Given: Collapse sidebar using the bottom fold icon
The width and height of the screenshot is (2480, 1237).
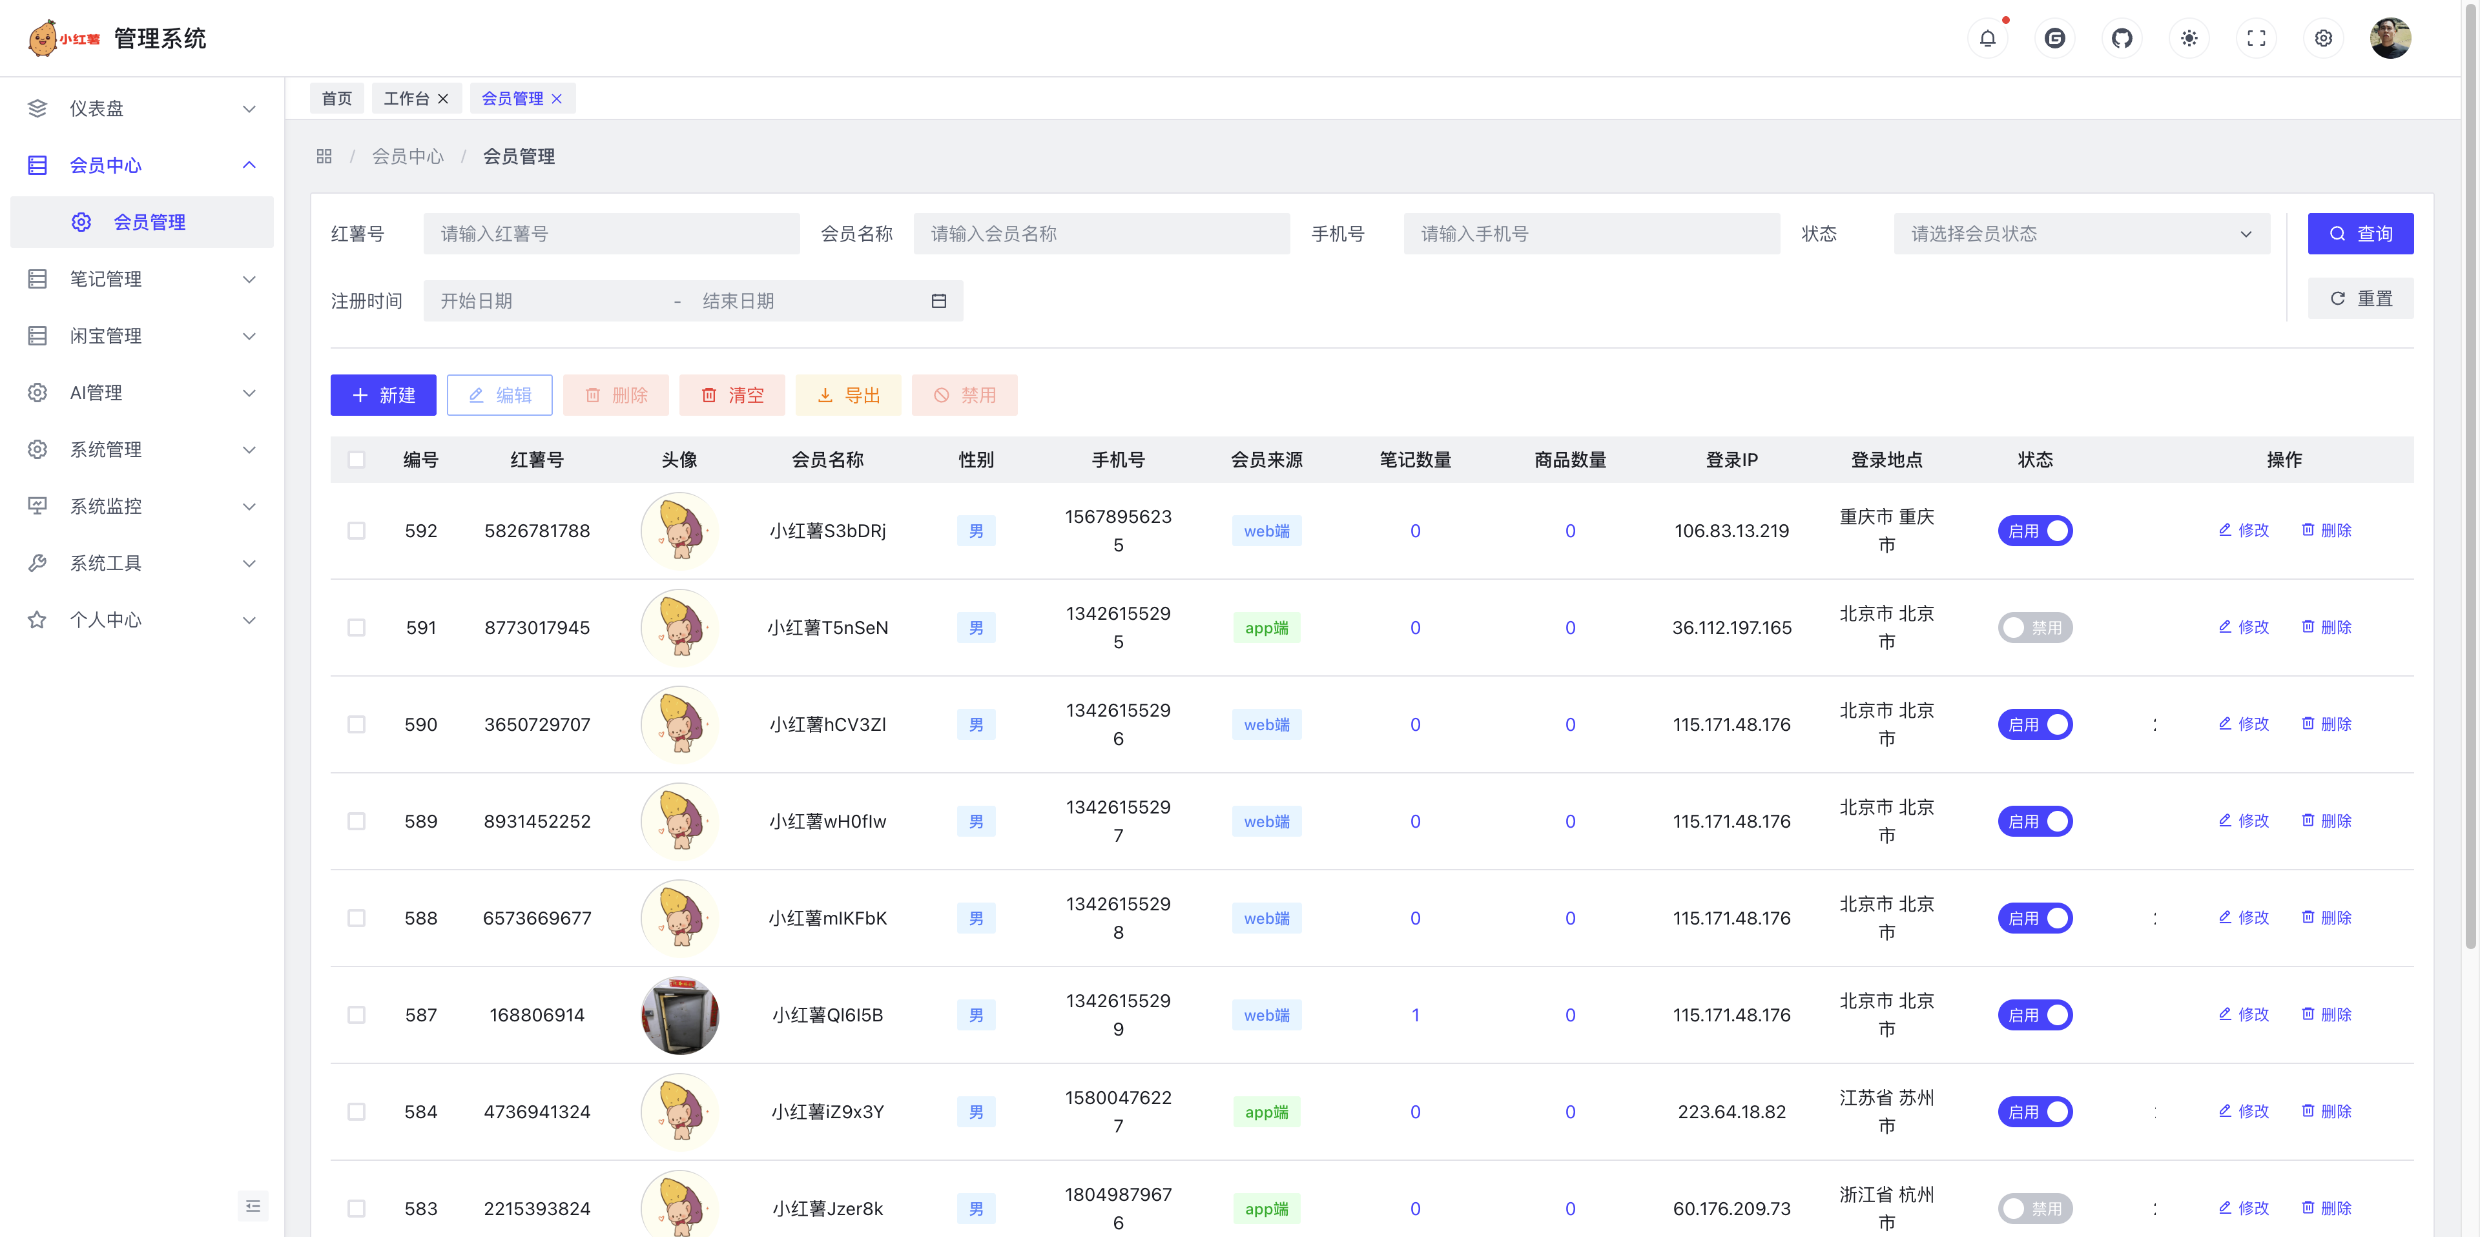Looking at the screenshot, I should click(x=253, y=1205).
